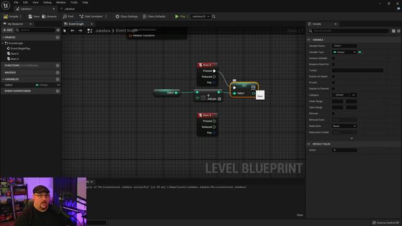Select the Event Graph tab
This screenshot has width=402, height=226.
(x=76, y=24)
